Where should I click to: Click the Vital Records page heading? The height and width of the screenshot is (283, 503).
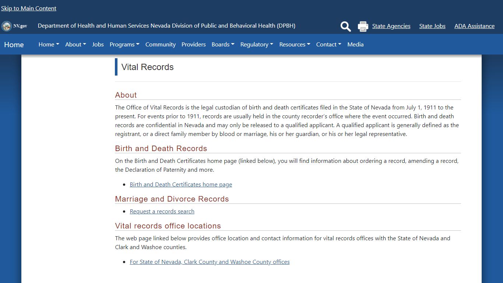click(x=147, y=67)
